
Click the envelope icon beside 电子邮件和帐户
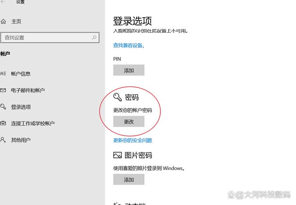coord(3,90)
